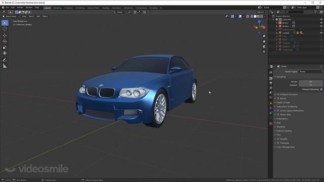Open the World properties tab
This screenshot has height=182, width=324.
pos(271,98)
